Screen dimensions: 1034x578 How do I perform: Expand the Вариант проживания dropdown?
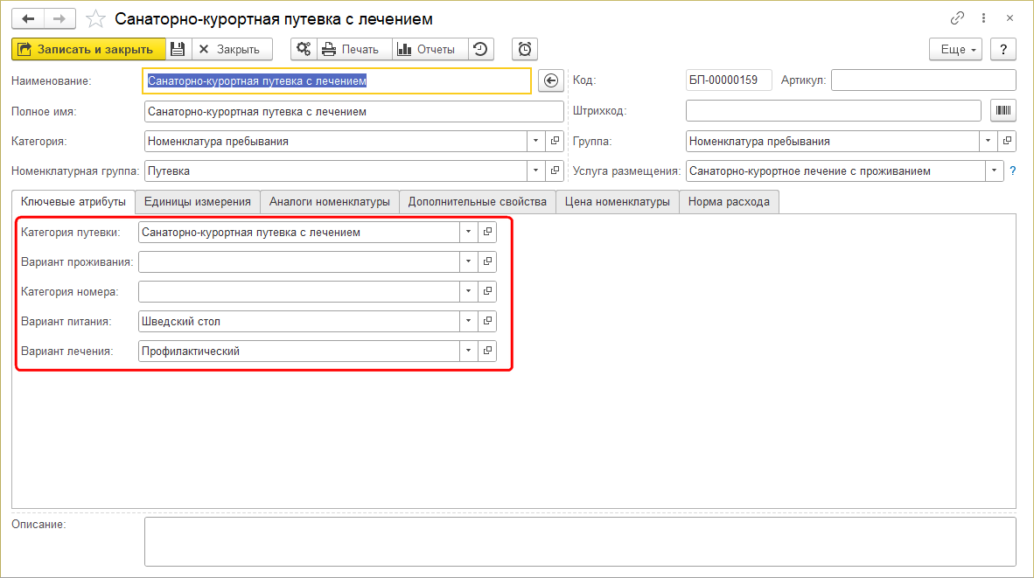[x=468, y=261]
